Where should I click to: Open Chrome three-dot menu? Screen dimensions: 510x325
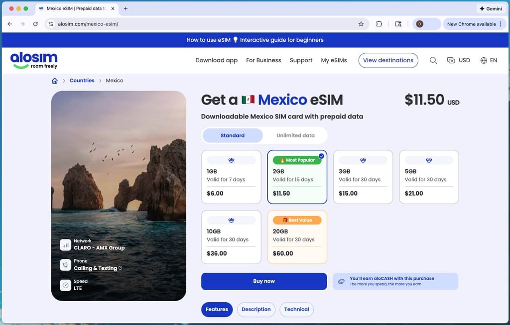coord(501,24)
